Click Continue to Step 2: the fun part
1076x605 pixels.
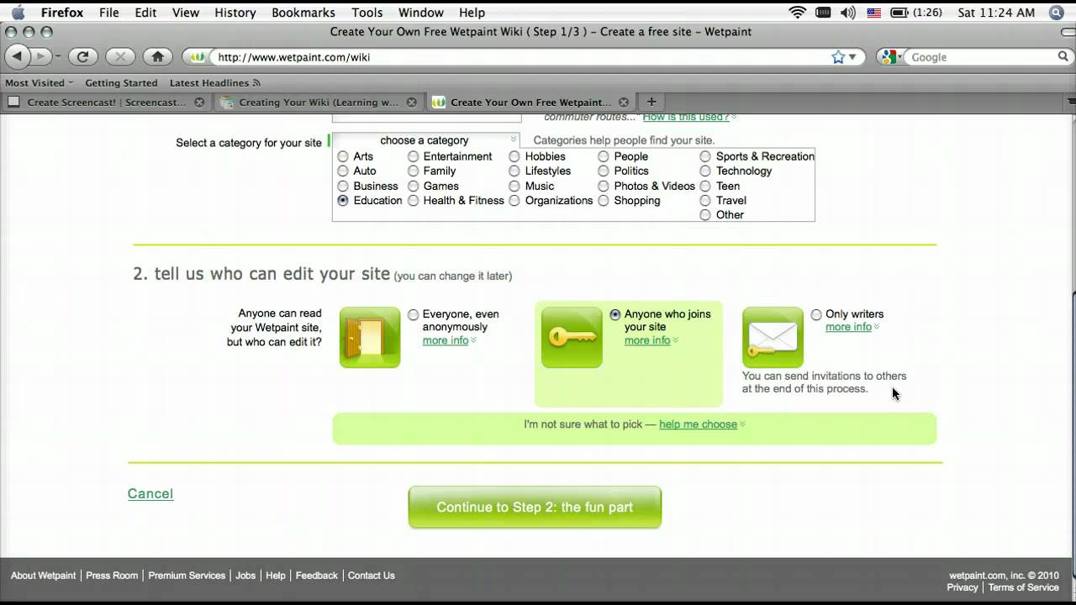535,508
